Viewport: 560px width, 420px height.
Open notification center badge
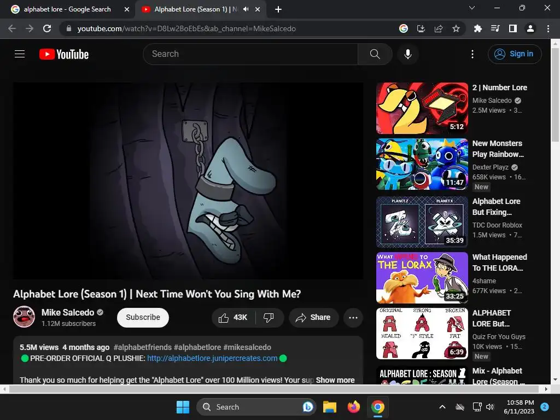coord(545,406)
